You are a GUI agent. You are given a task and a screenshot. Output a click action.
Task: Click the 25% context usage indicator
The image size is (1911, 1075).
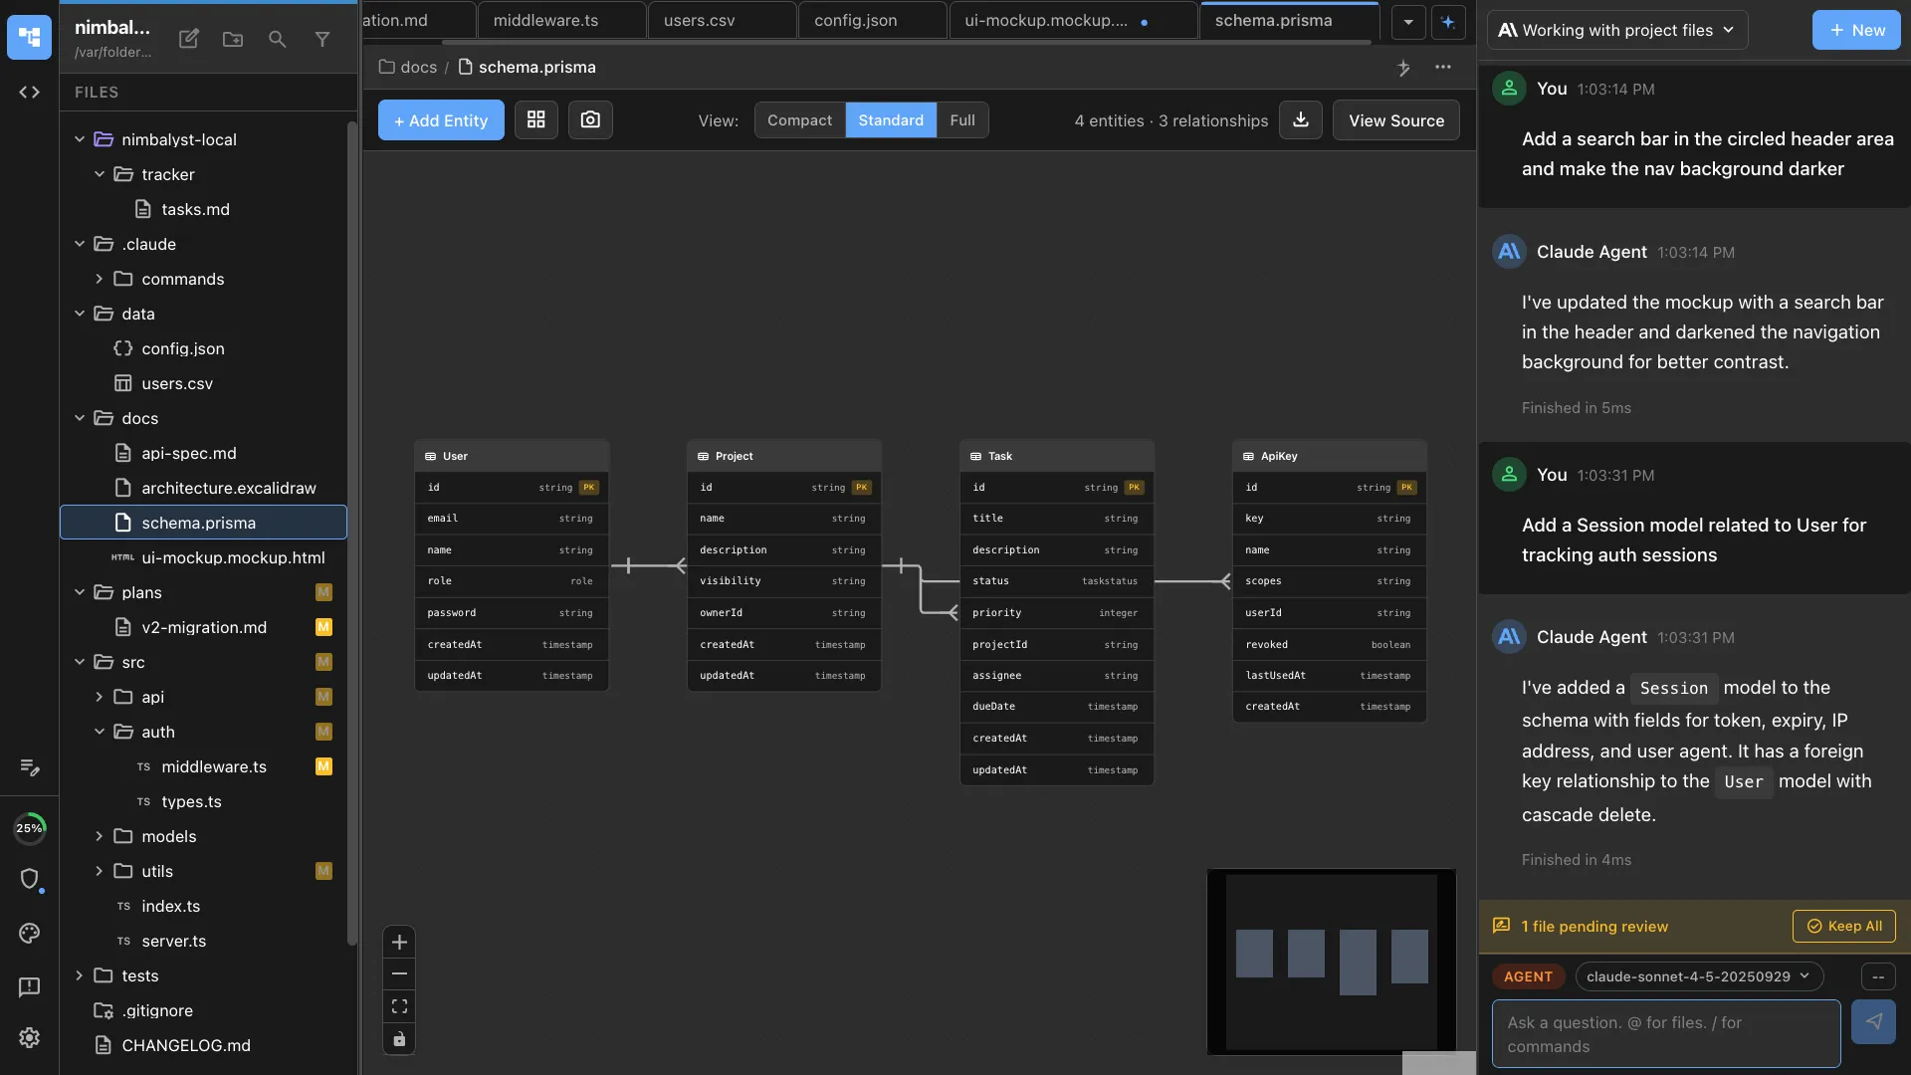(29, 828)
